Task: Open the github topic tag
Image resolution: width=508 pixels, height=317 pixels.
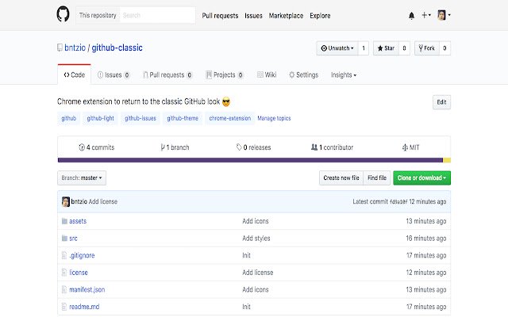Action: coord(69,118)
